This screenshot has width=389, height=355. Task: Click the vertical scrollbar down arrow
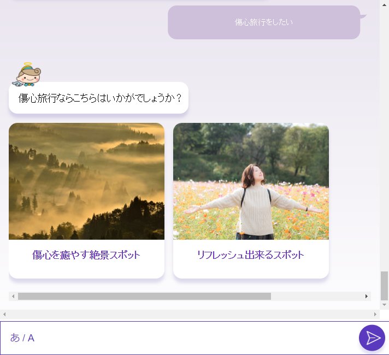pyautogui.click(x=385, y=304)
